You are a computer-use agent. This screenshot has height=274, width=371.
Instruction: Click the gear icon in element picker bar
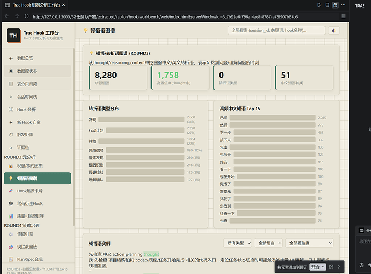[x=331, y=267]
